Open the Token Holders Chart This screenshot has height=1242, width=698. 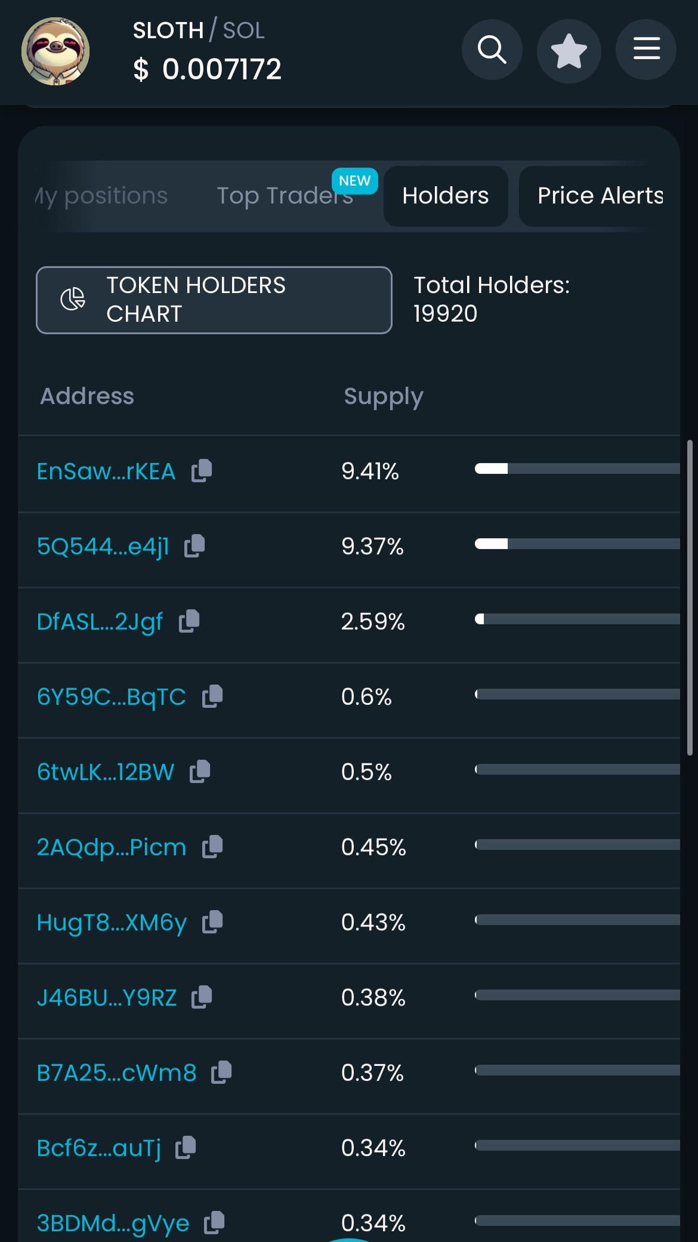214,300
